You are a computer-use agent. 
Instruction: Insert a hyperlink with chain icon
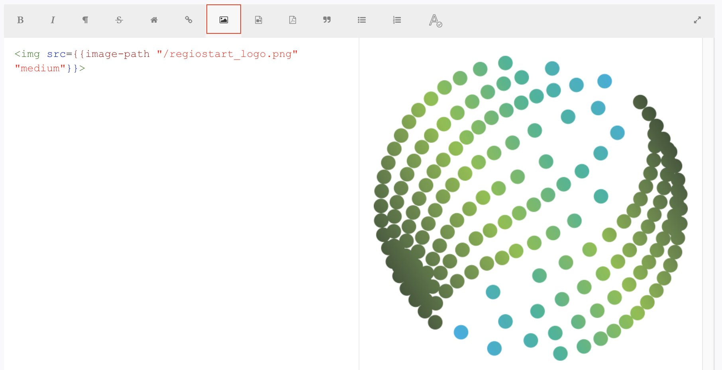point(188,20)
